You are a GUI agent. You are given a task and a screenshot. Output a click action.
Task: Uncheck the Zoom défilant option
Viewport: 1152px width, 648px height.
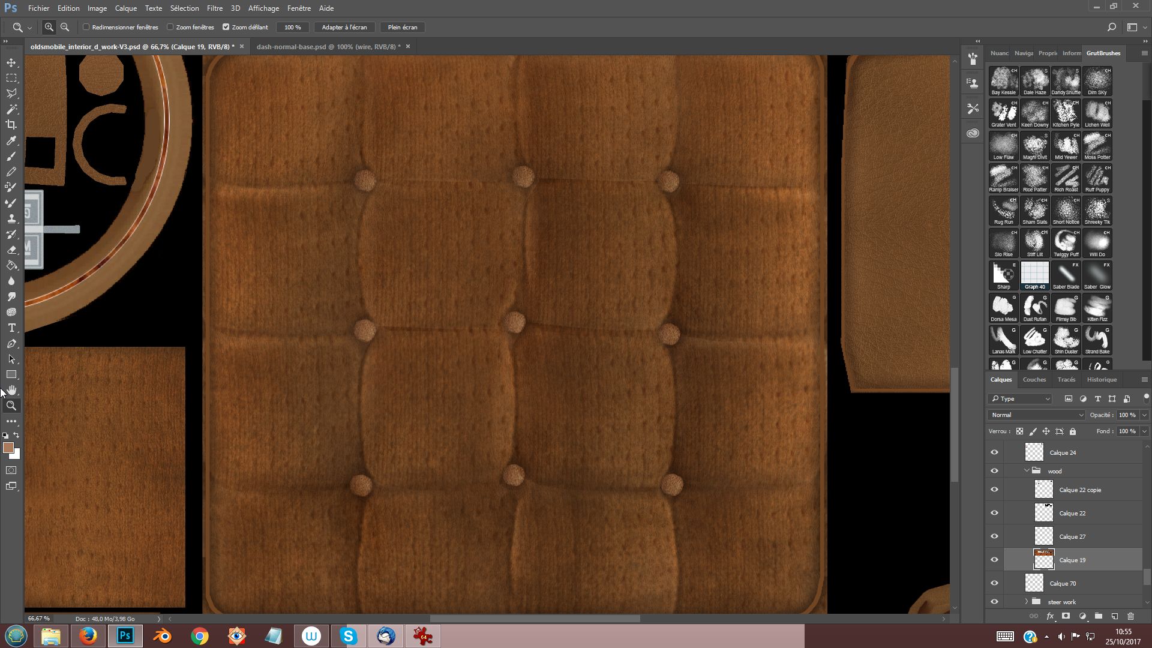(226, 27)
